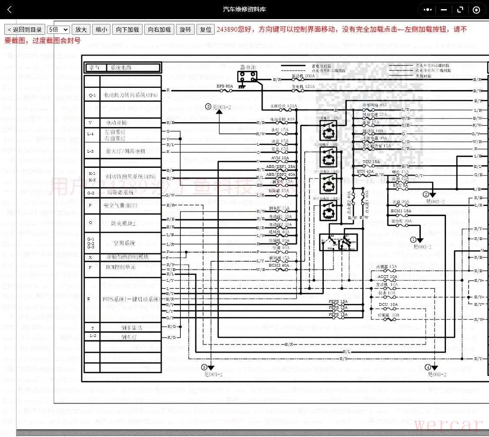Expand the window to full screen
Screen dimensions: 489x437
[x=460, y=10]
